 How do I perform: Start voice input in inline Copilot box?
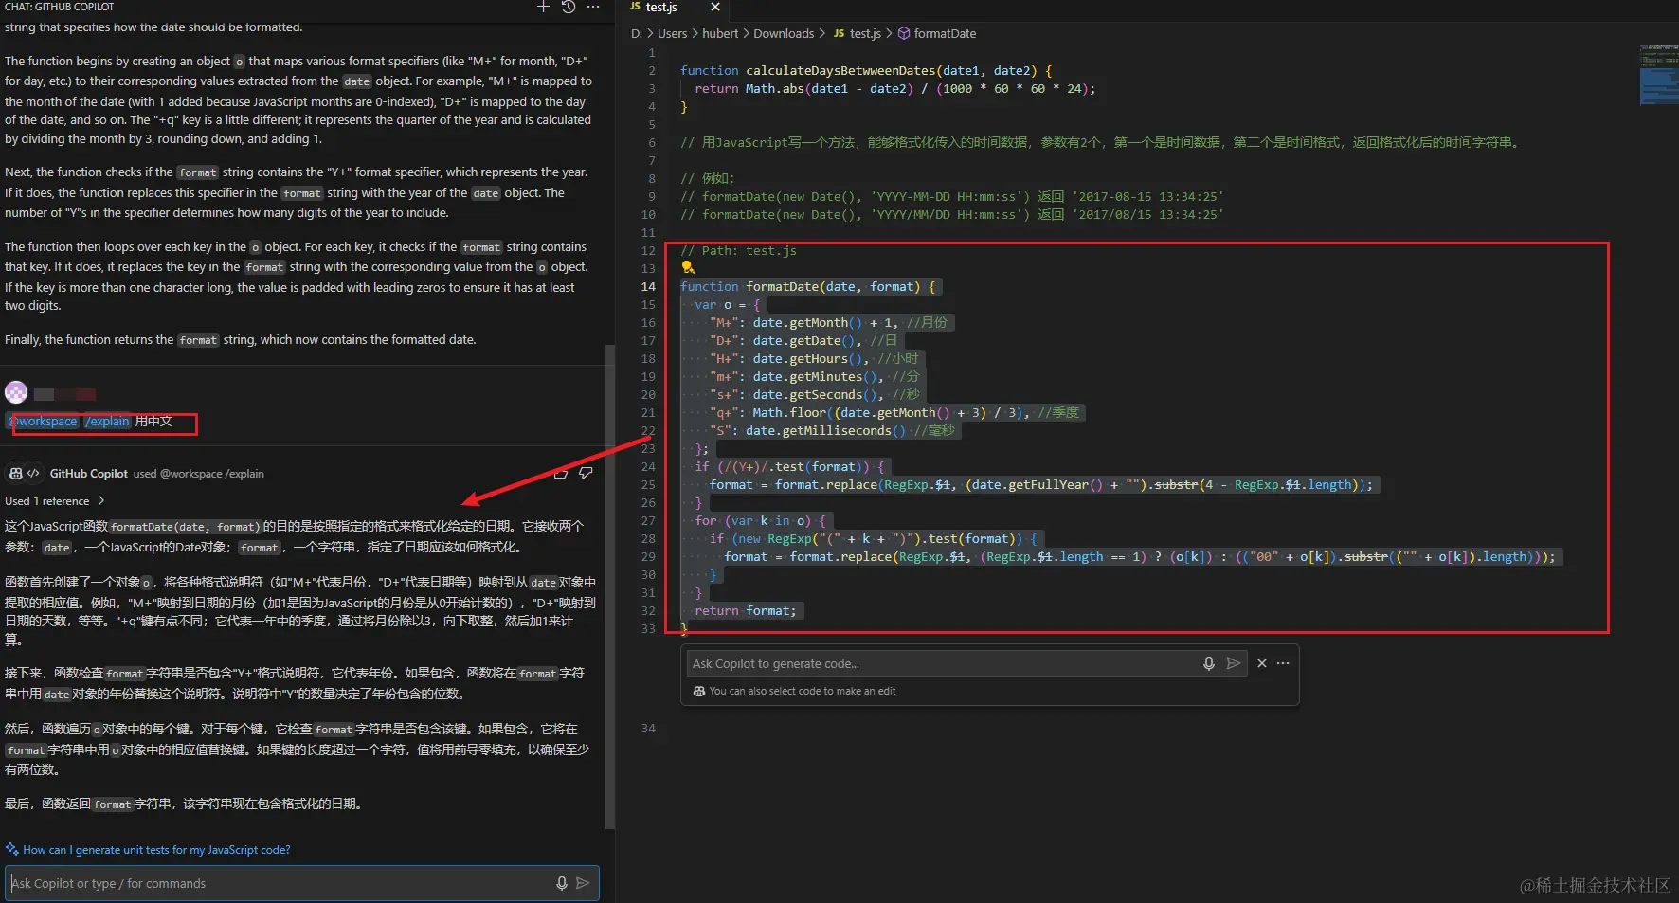1209,663
